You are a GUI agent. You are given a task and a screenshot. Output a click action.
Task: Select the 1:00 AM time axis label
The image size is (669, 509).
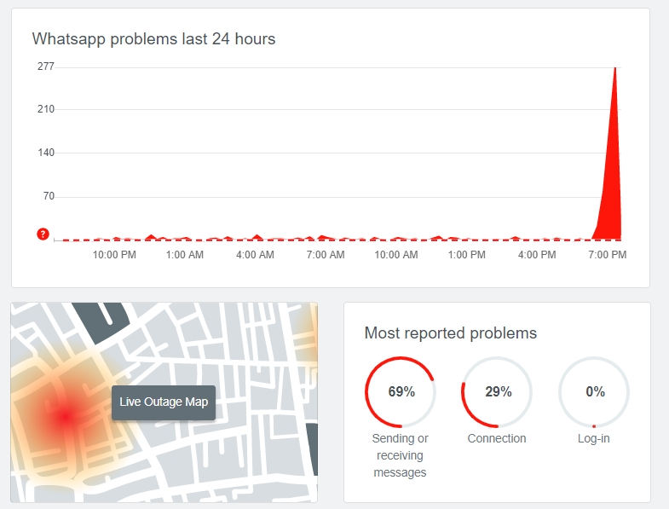click(x=185, y=255)
